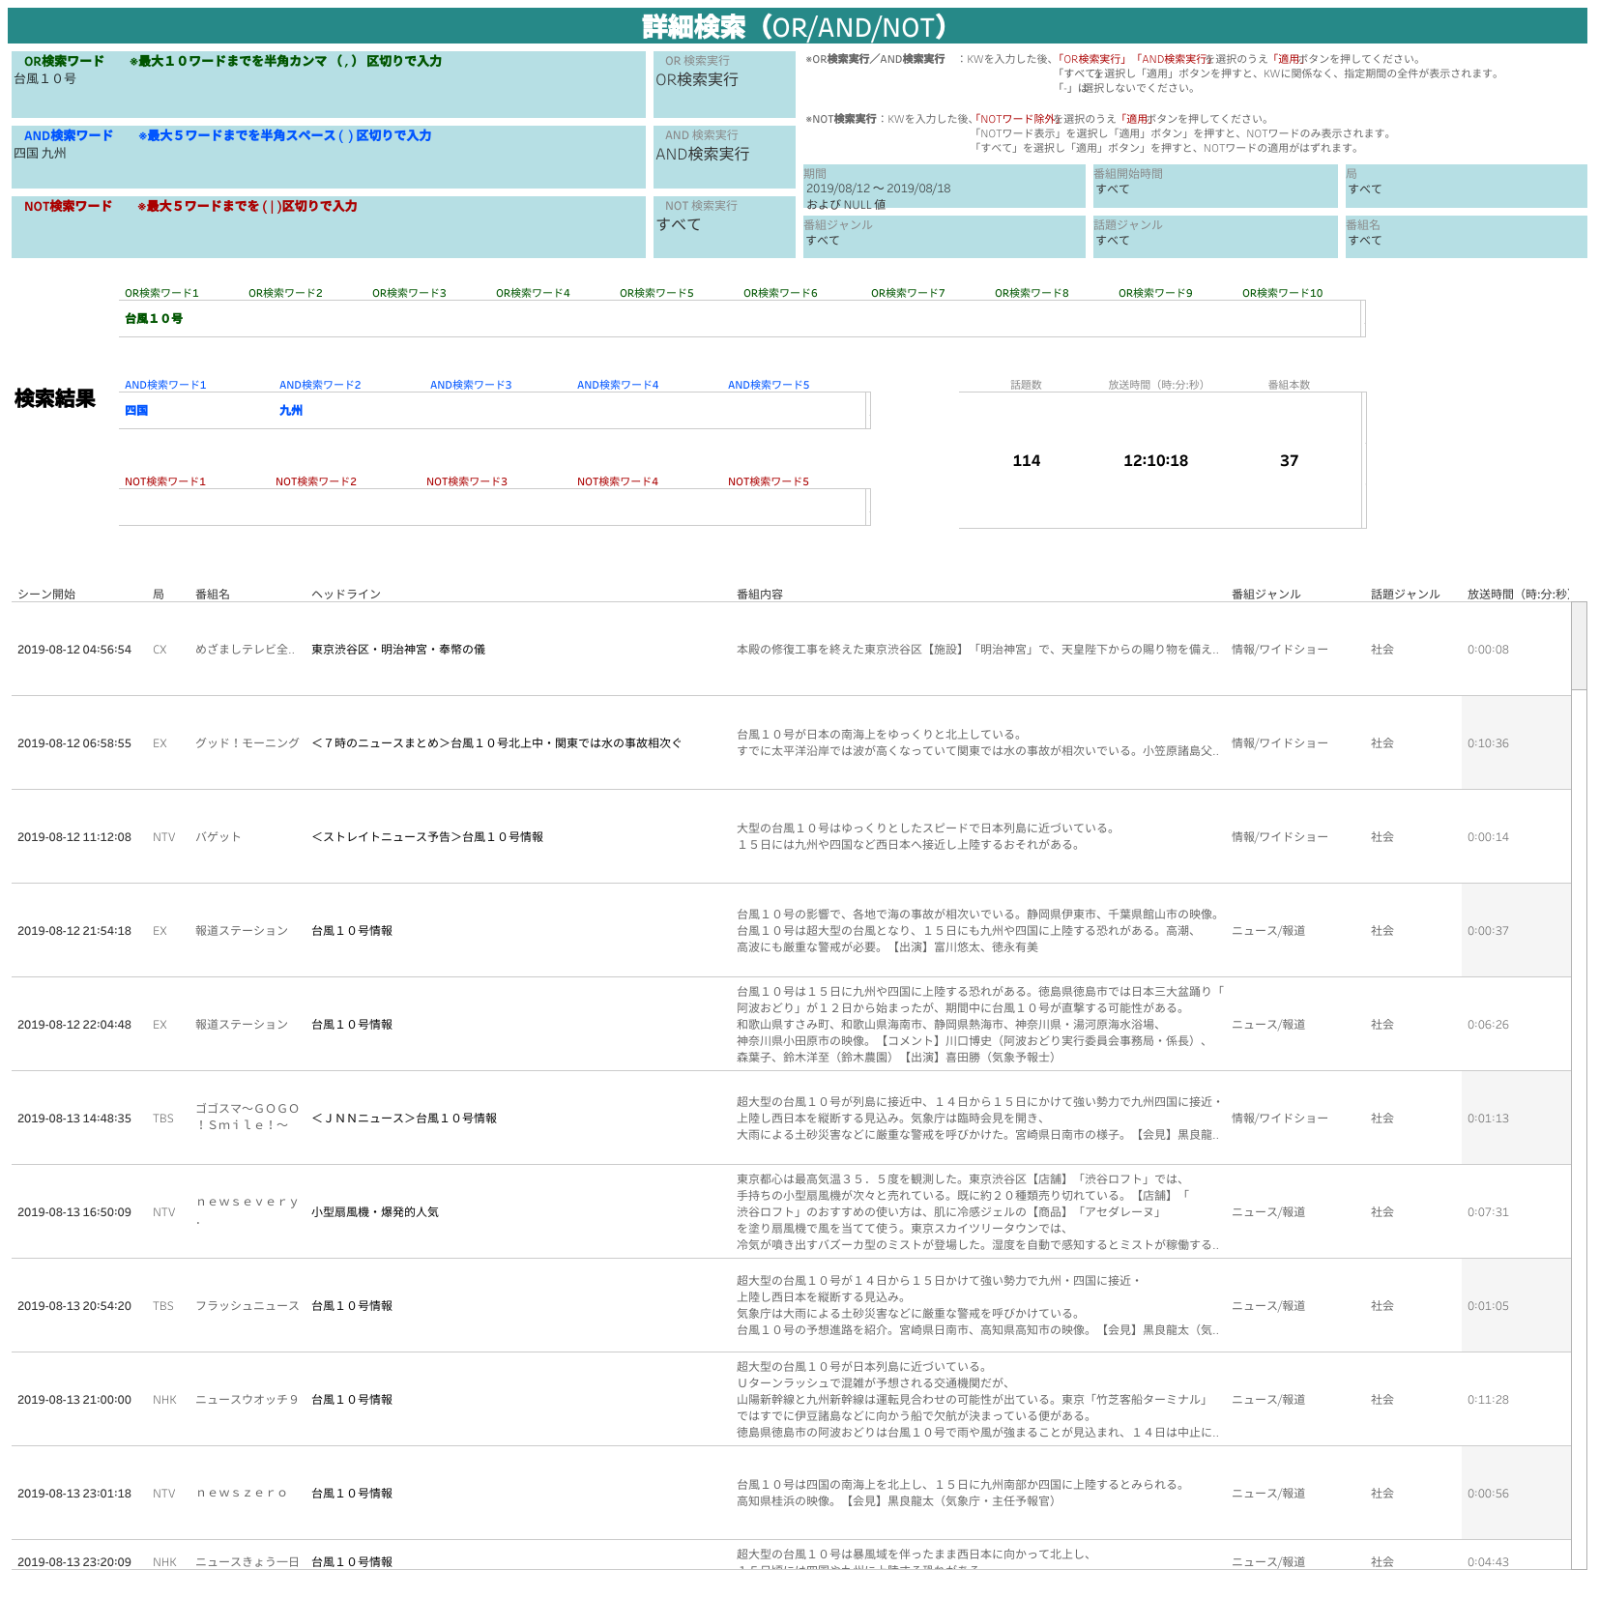1599x1599 pixels.
Task: Open the AND検索実行 dropdown
Action: pyautogui.click(x=723, y=155)
